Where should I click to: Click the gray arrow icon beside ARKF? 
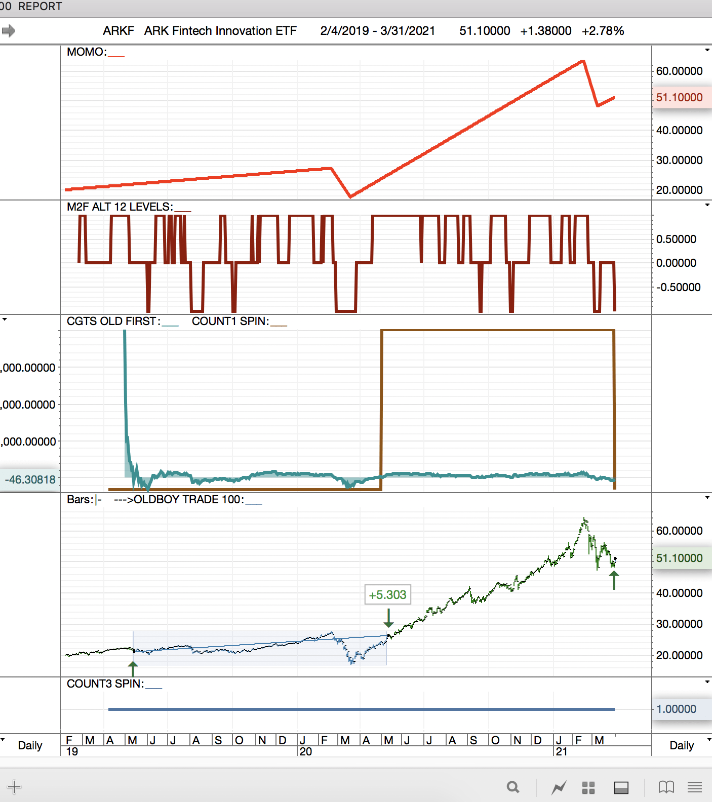click(x=8, y=31)
